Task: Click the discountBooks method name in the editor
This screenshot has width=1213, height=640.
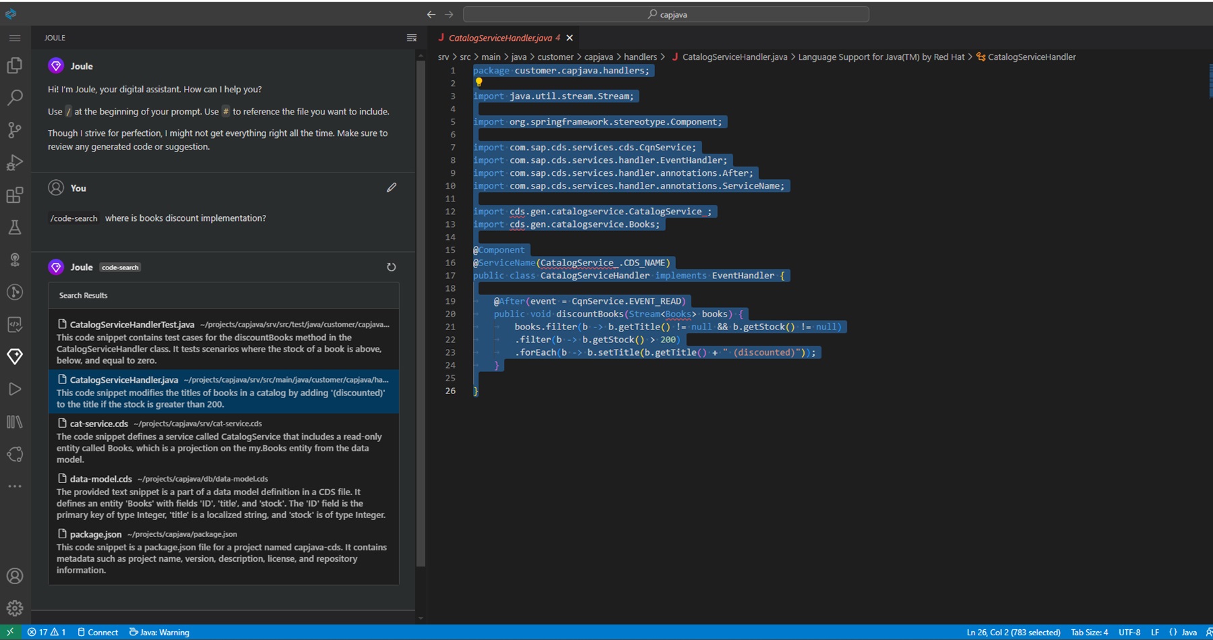Action: click(589, 314)
